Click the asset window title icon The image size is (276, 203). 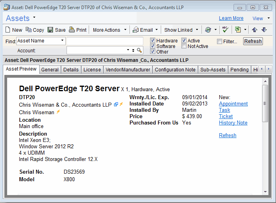click(7, 8)
